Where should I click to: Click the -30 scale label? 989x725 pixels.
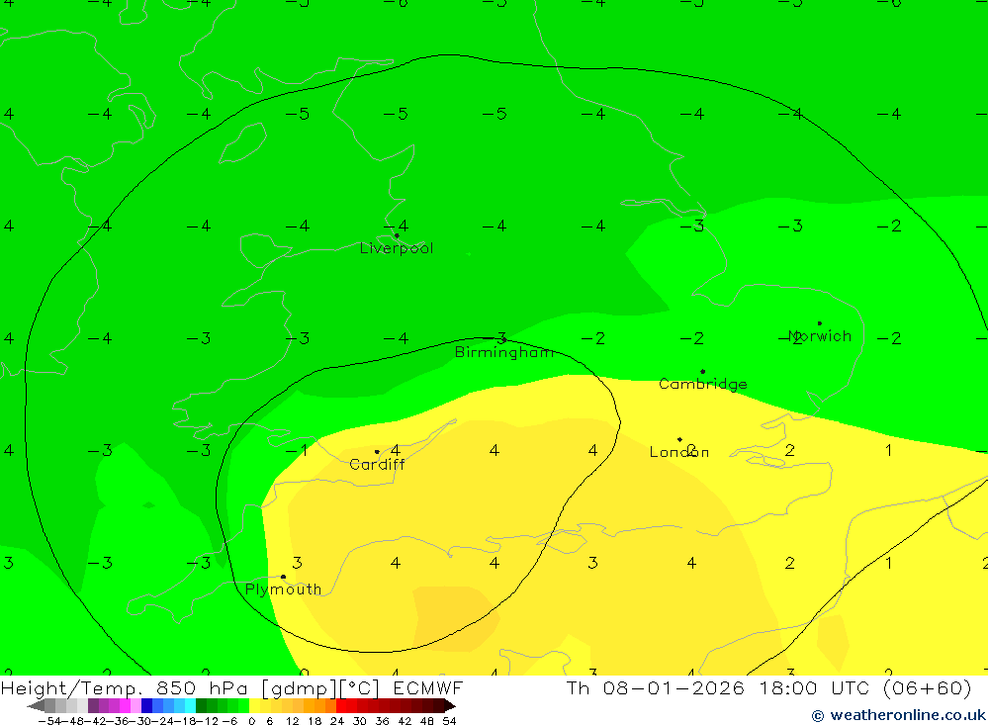click(140, 721)
